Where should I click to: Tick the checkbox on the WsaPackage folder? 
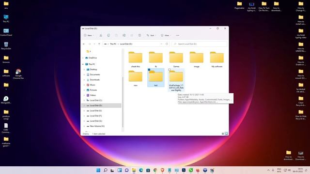(x=170, y=70)
